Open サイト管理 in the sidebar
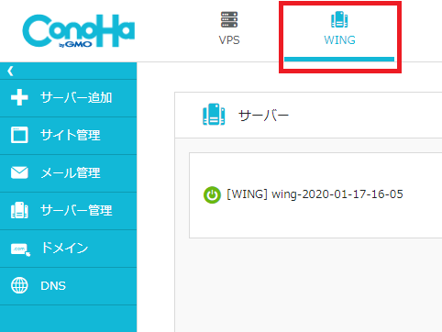The height and width of the screenshot is (332, 442). click(68, 136)
